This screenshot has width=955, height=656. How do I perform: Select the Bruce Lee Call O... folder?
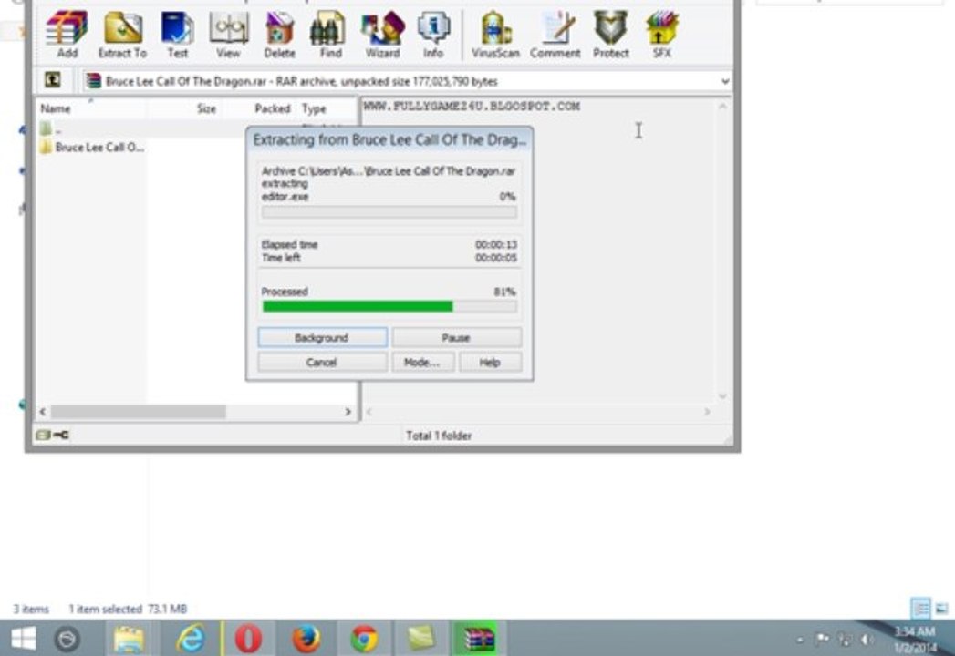point(92,148)
